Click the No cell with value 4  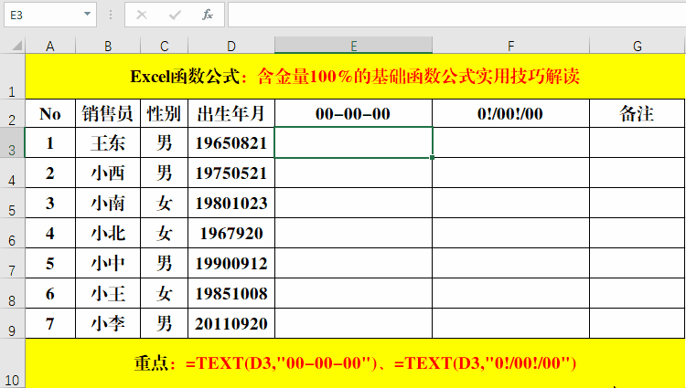[50, 233]
